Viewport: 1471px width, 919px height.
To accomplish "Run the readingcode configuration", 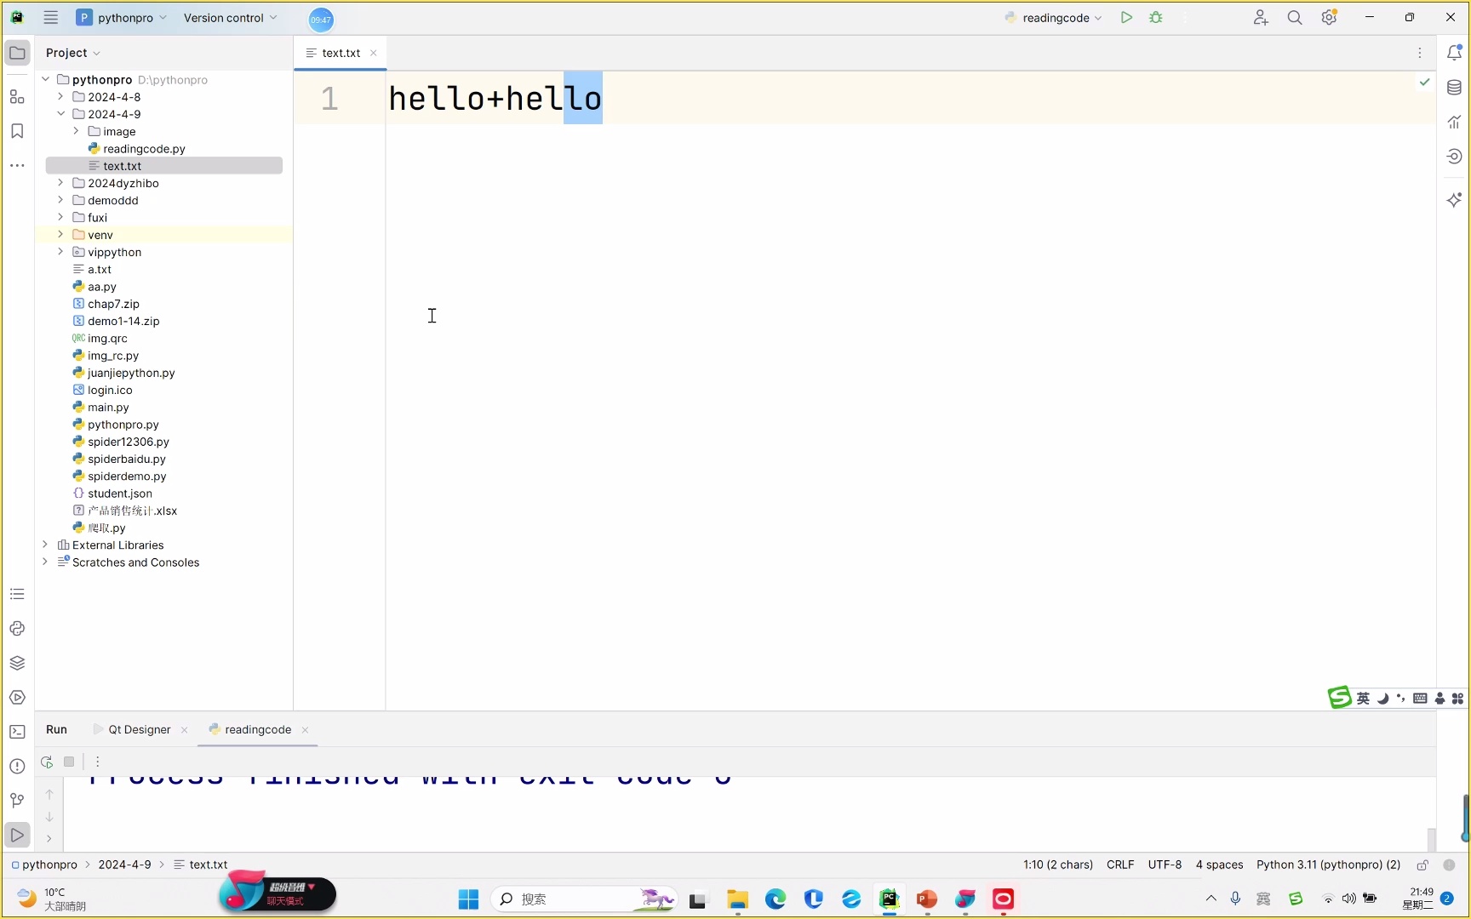I will coord(1126,18).
